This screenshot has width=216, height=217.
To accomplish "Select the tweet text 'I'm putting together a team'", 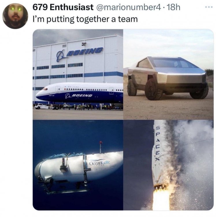I will (85, 19).
